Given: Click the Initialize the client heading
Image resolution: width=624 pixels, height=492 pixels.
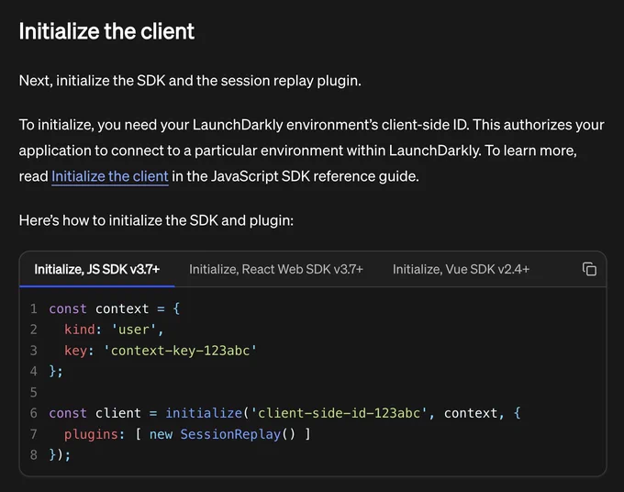Looking at the screenshot, I should (x=106, y=31).
